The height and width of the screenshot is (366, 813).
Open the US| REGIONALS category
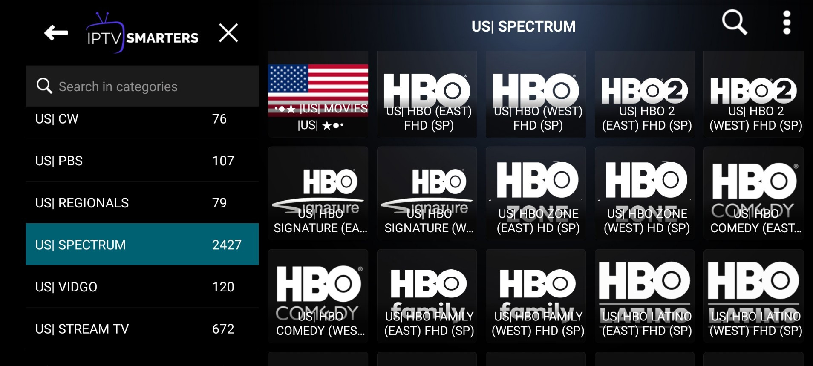(x=142, y=203)
